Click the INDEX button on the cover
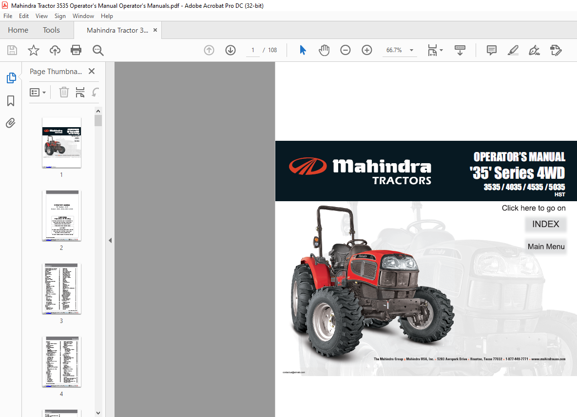The image size is (577, 417). [545, 224]
